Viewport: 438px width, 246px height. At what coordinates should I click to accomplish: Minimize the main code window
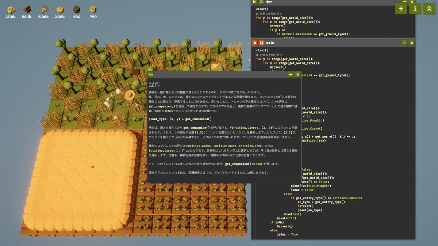405,43
